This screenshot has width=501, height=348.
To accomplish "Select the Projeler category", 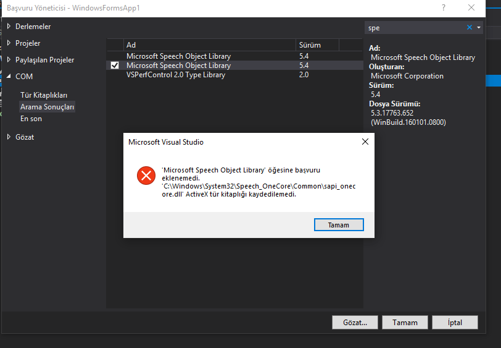I will pyautogui.click(x=28, y=43).
